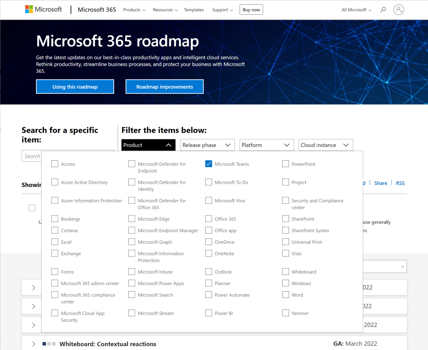The width and height of the screenshot is (428, 350).
Task: Open the Templates nav item
Action: (194, 10)
